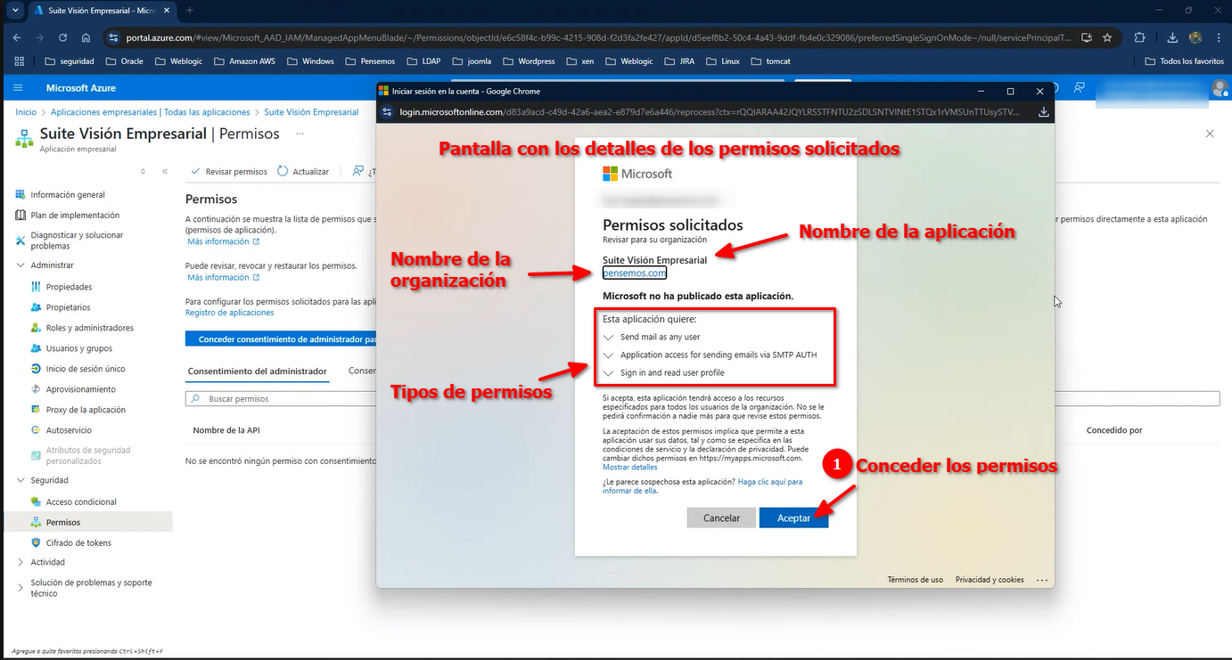Open the Azure portal hamburger menu
Screen dimensions: 1232x660
(18, 88)
